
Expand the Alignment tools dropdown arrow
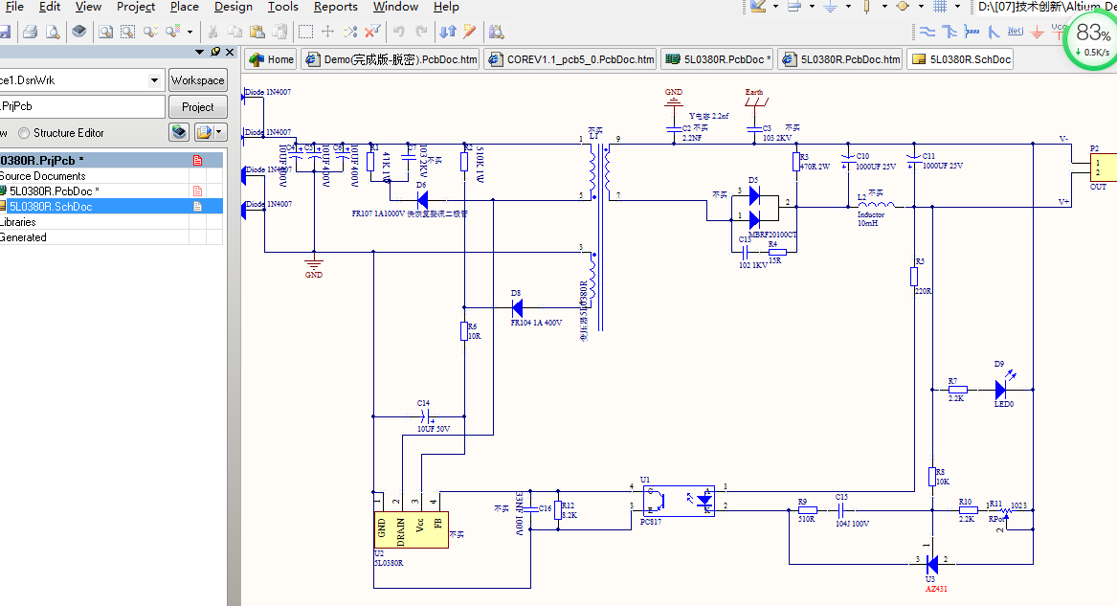pyautogui.click(x=812, y=7)
